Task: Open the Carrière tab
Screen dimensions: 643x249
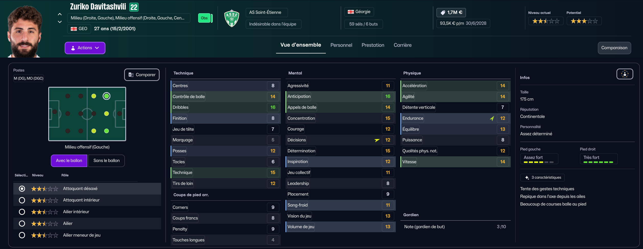Action: (x=402, y=45)
